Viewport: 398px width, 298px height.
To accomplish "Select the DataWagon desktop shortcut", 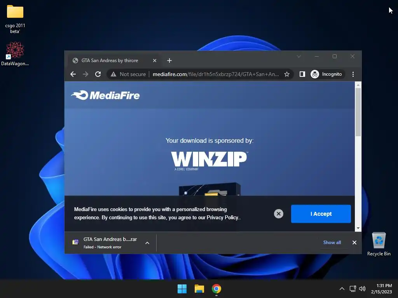I will coord(15,54).
